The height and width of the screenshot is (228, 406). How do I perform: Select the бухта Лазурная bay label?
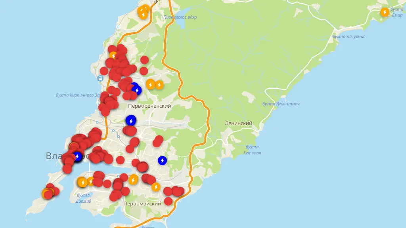pos(349,36)
